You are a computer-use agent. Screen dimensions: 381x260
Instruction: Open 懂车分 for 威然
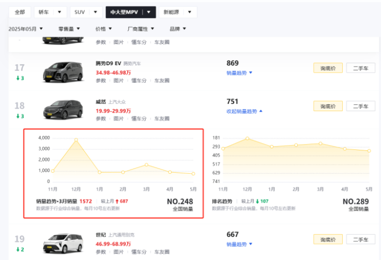tap(139, 119)
